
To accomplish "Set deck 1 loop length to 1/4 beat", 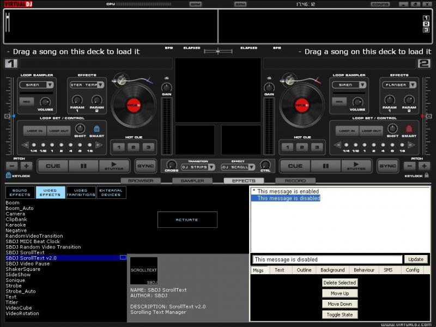I will 34,145.
